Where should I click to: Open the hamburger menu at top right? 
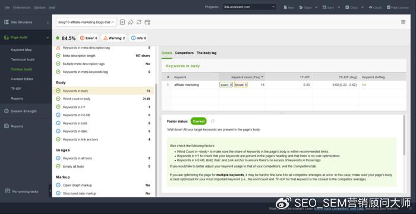(x=403, y=22)
